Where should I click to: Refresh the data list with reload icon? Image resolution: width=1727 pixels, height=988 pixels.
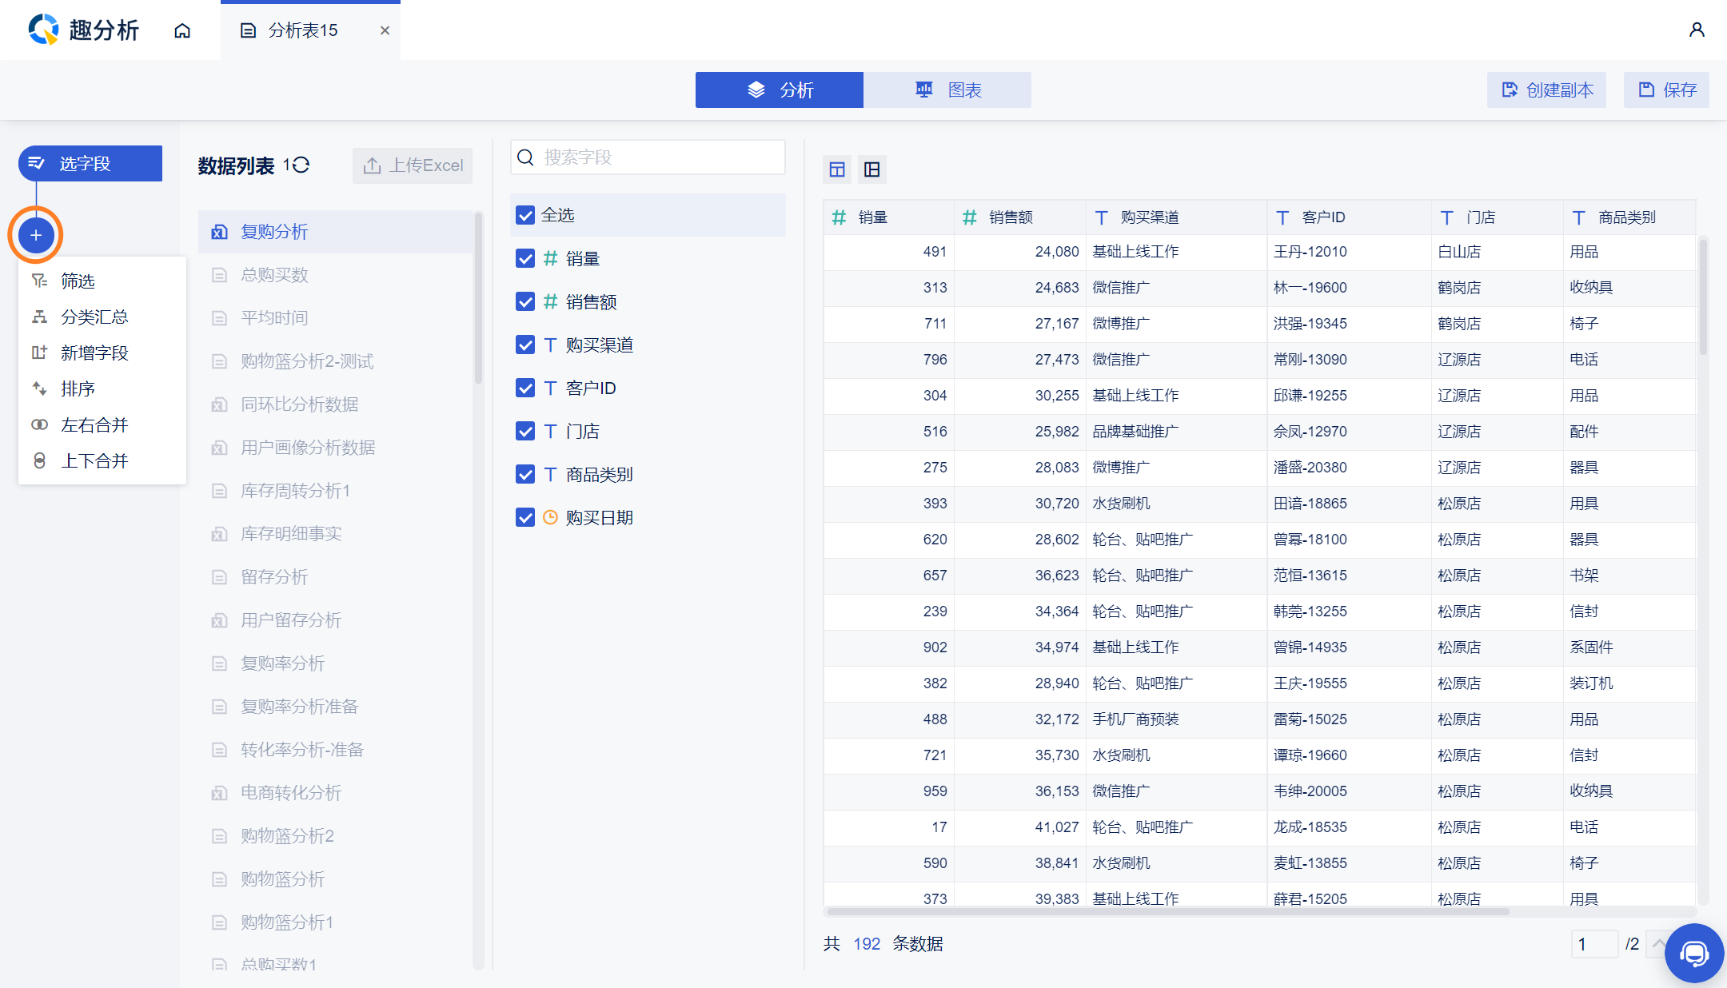coord(301,165)
